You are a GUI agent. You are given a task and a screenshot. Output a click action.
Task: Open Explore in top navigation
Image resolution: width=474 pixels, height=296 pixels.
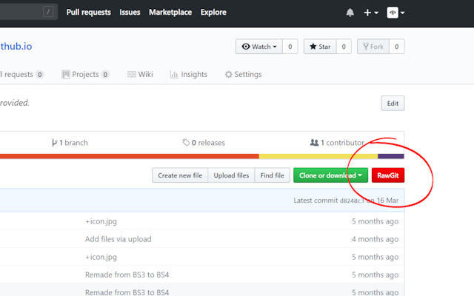213,13
